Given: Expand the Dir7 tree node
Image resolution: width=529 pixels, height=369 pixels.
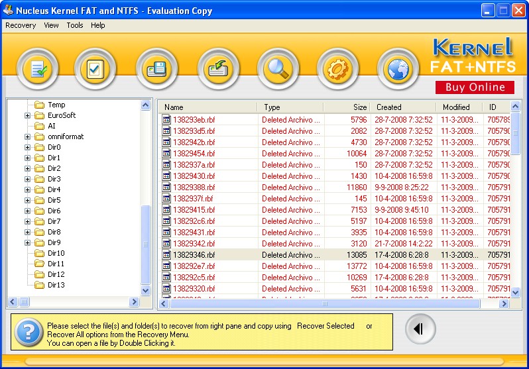Looking at the screenshot, I should (27, 222).
